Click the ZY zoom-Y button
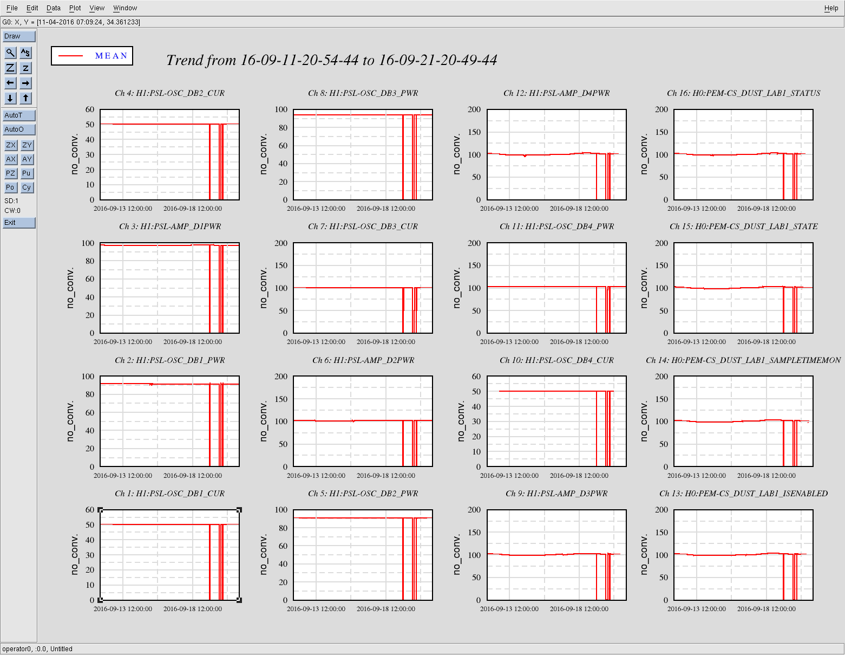The width and height of the screenshot is (845, 655). (27, 145)
